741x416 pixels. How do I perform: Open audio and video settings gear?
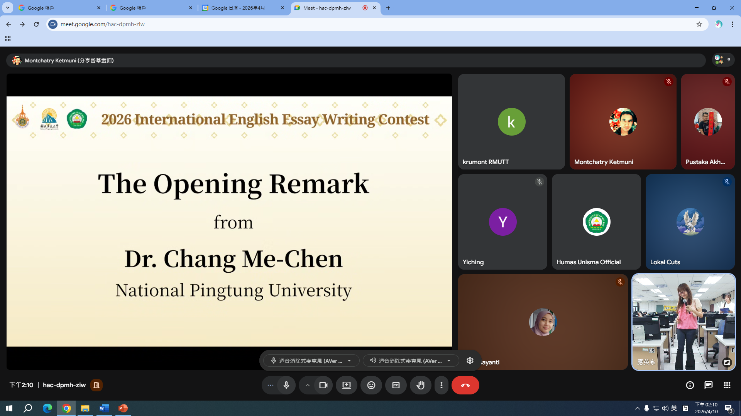[x=470, y=361]
